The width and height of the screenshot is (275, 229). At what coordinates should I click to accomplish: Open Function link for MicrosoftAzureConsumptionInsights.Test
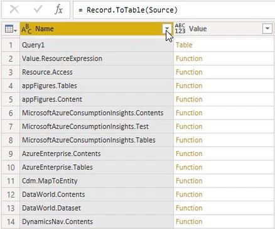tap(189, 126)
